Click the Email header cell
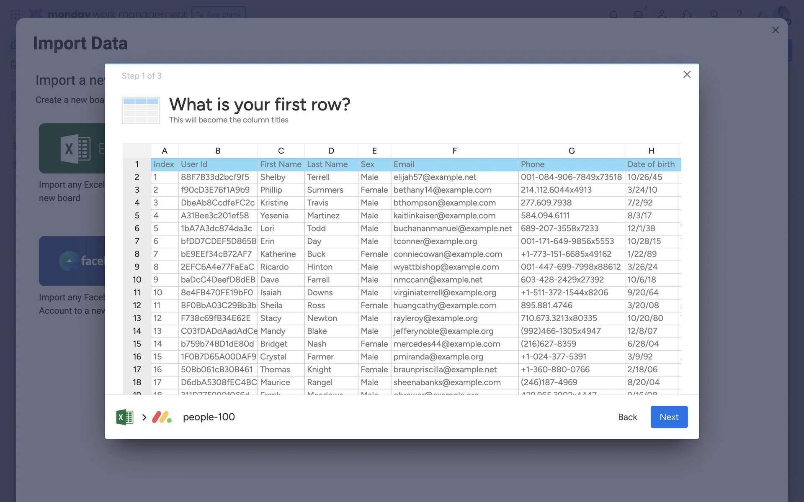 (454, 164)
